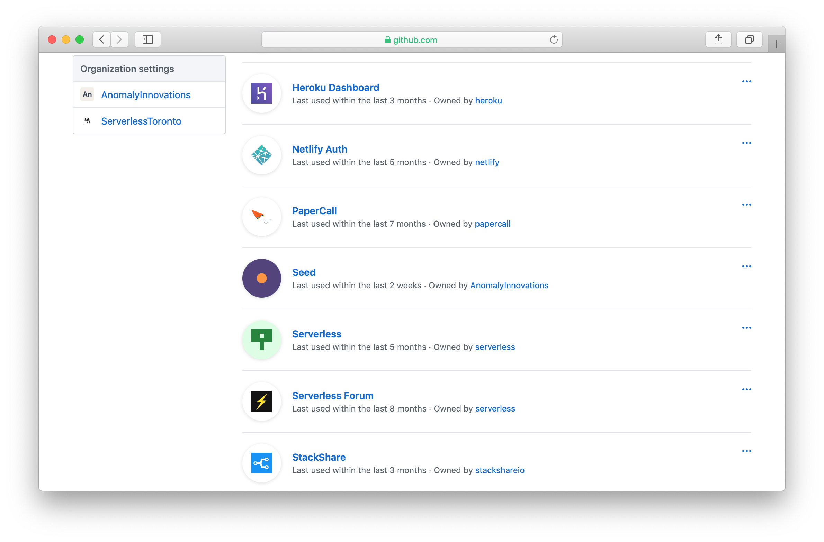This screenshot has width=824, height=542.
Task: Click the Seed purple circle logo
Action: (261, 278)
